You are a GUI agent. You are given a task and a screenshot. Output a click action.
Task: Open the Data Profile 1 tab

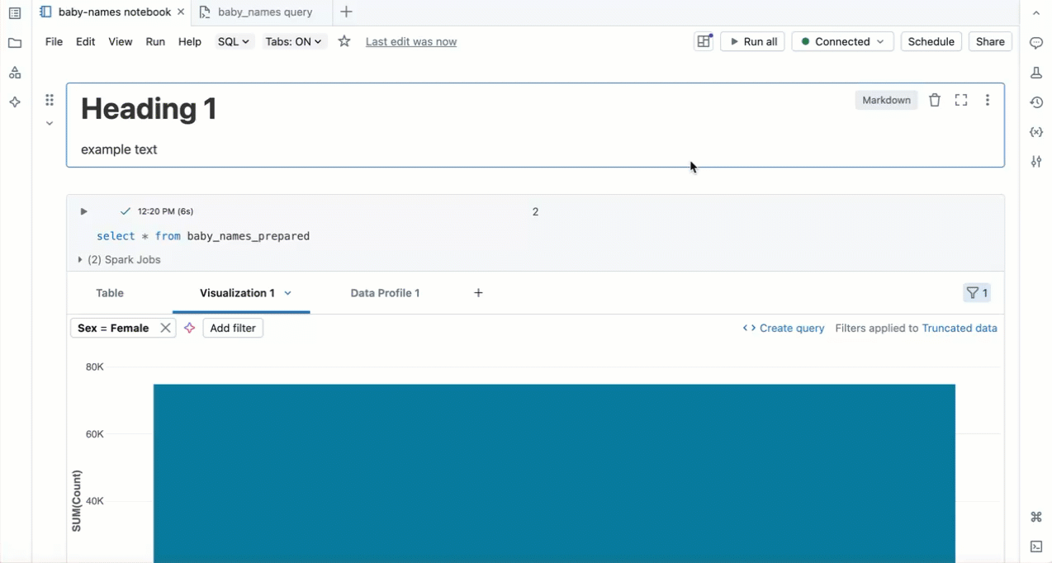coord(385,292)
